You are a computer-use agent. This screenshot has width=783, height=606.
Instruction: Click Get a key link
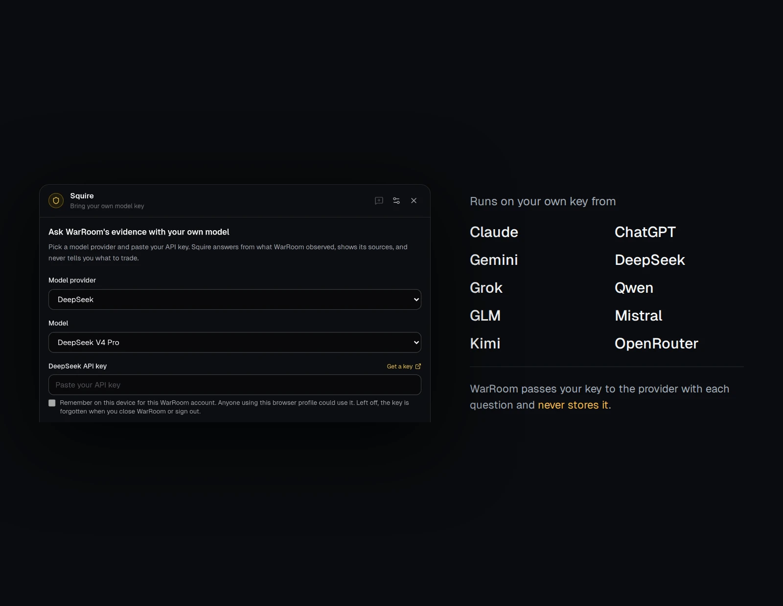[399, 366]
